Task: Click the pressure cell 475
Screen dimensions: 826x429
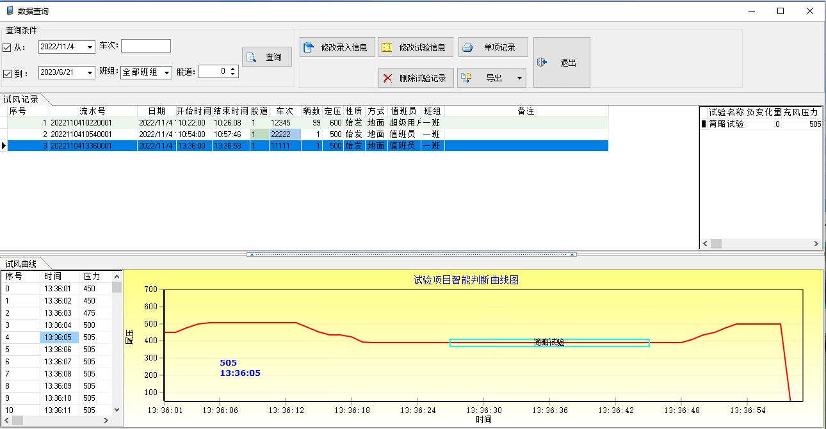Action: click(x=96, y=313)
